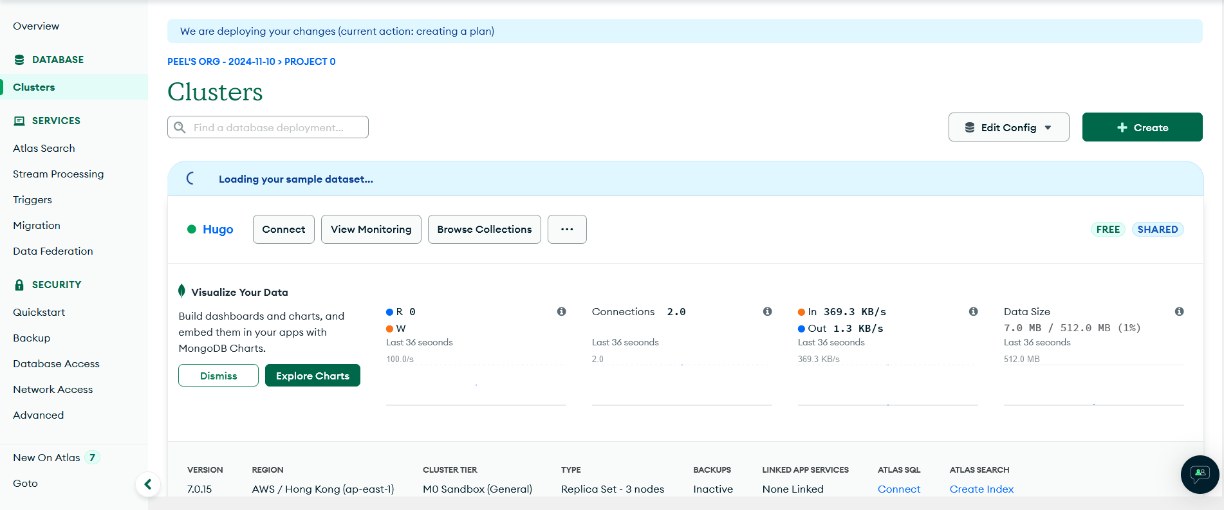Image resolution: width=1224 pixels, height=510 pixels.
Task: Go to Overview in sidebar
Action: point(36,26)
